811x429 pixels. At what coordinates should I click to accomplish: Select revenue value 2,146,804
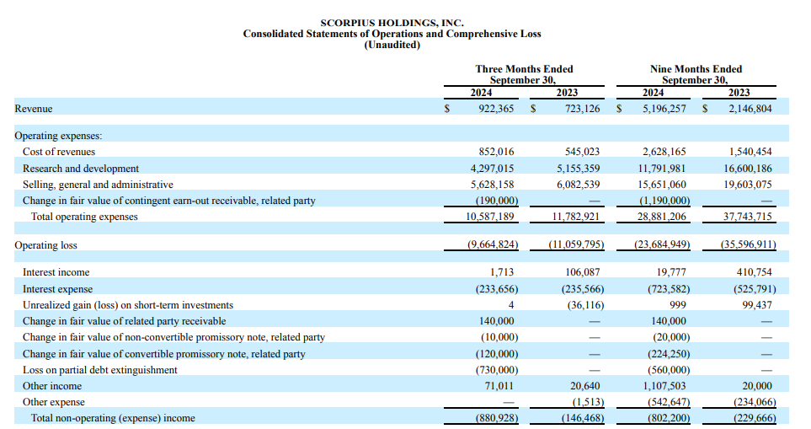(750, 109)
